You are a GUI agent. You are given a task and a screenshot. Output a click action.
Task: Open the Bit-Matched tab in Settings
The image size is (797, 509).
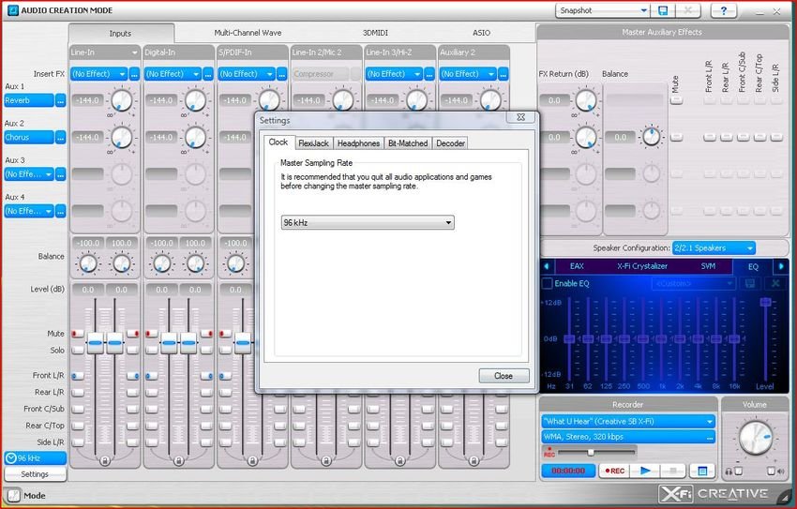click(408, 143)
